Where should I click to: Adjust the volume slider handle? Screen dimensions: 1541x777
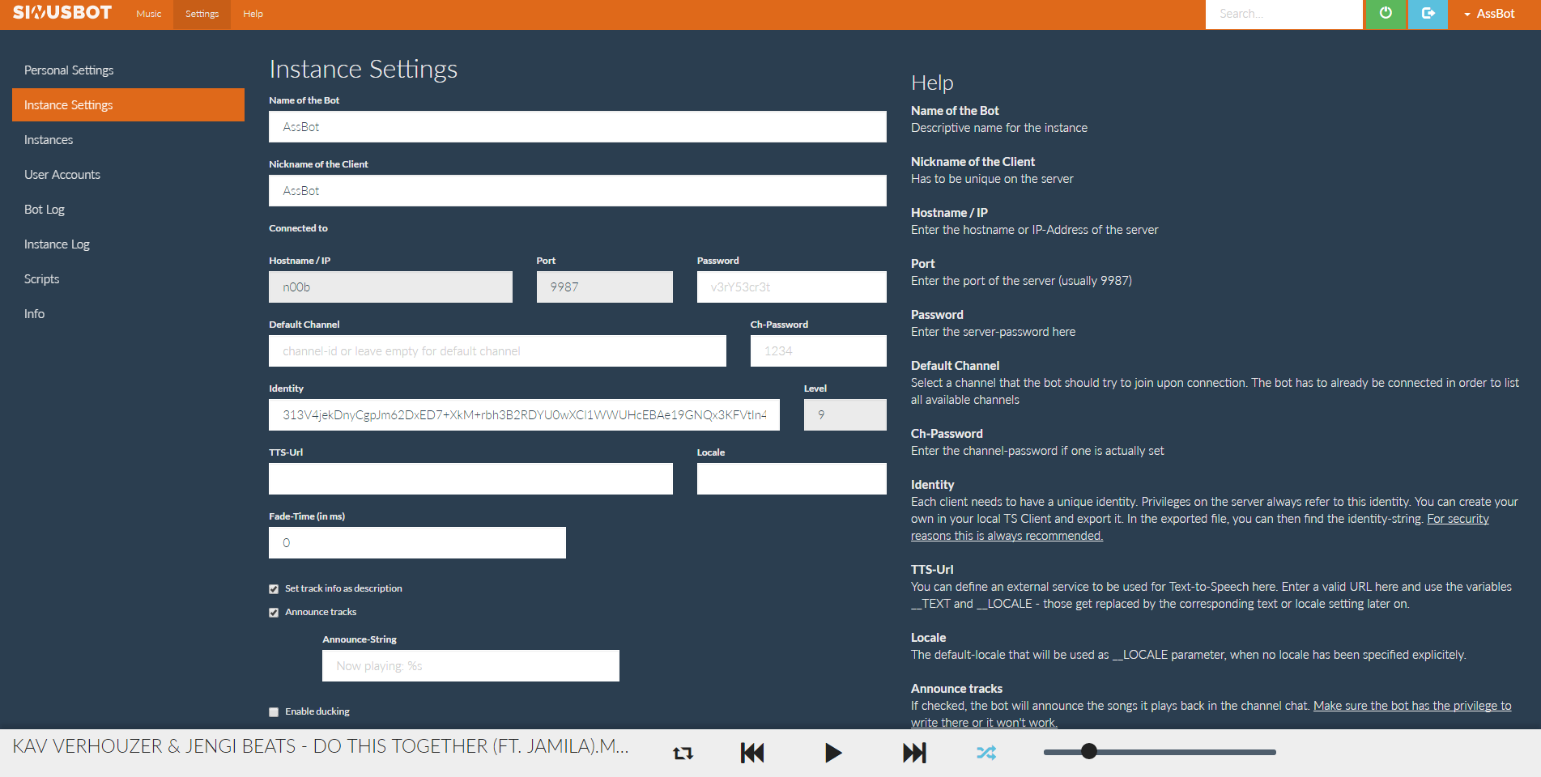[x=1089, y=752]
